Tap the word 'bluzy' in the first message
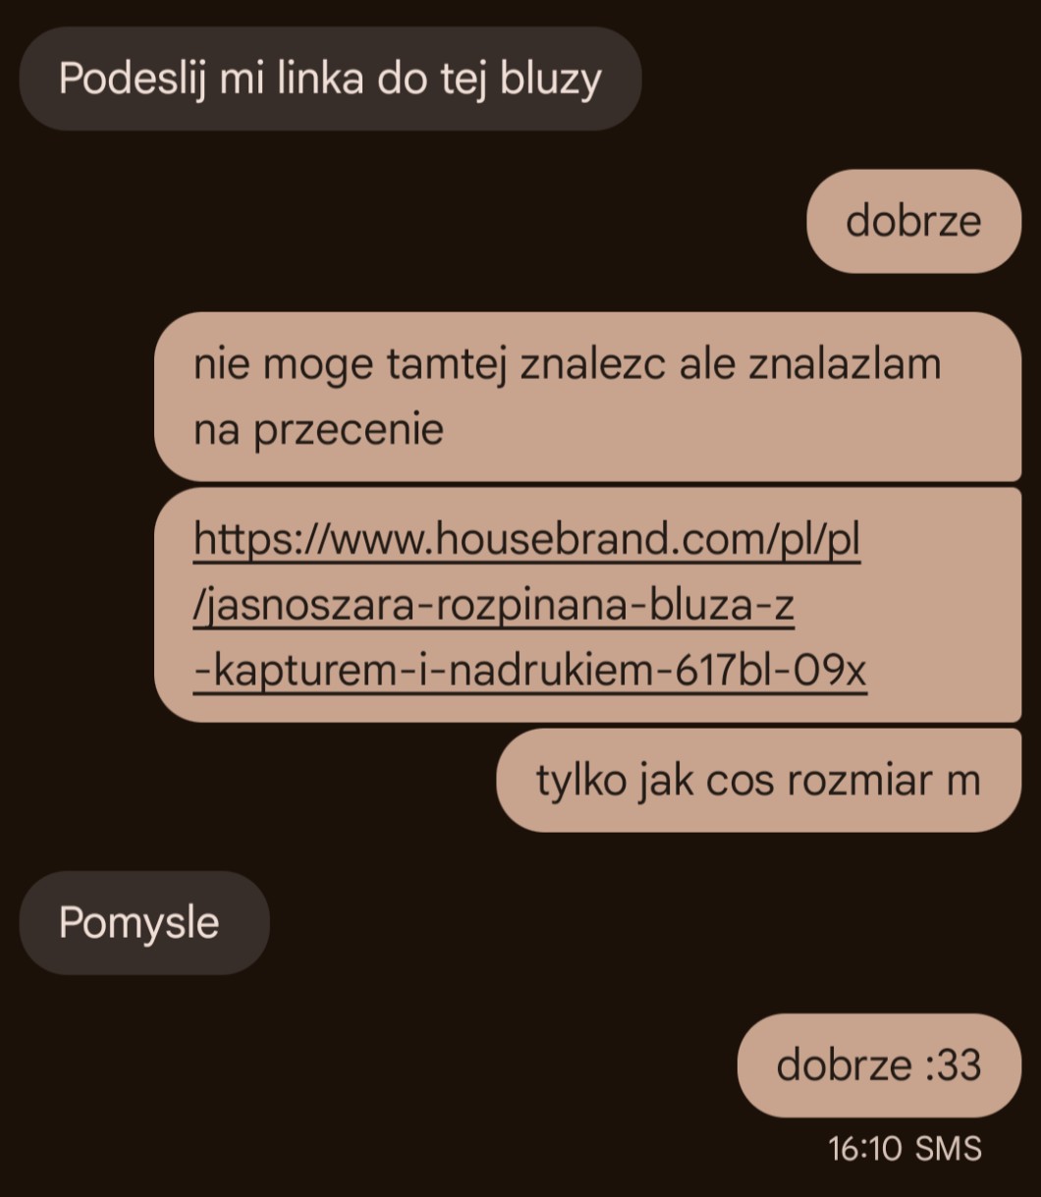The image size is (1041, 1197). pyautogui.click(x=551, y=79)
